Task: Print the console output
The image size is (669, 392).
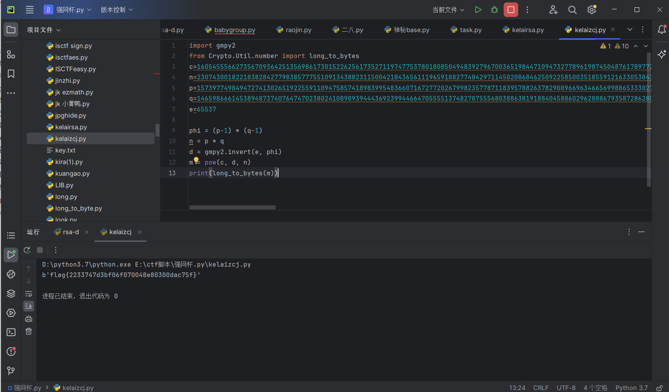Action: click(x=29, y=319)
